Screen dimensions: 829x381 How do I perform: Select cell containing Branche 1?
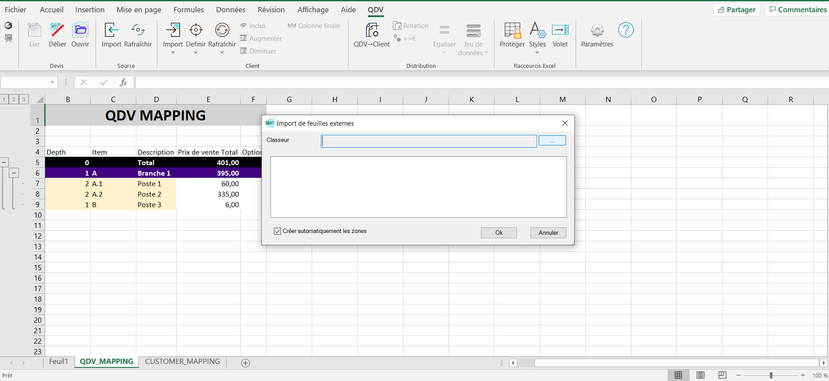[x=156, y=173]
